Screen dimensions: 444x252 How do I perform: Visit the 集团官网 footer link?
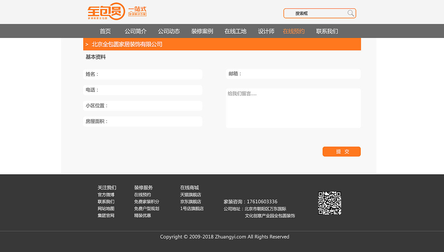[106, 216]
